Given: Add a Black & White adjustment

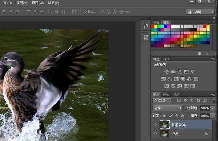Looking at the screenshot, I should click(176, 79).
